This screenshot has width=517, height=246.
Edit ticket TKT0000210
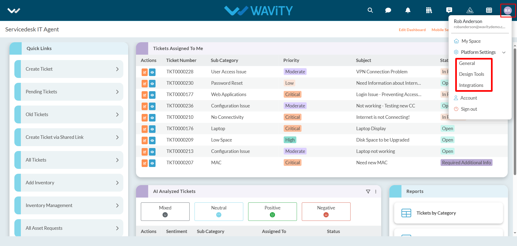145,118
